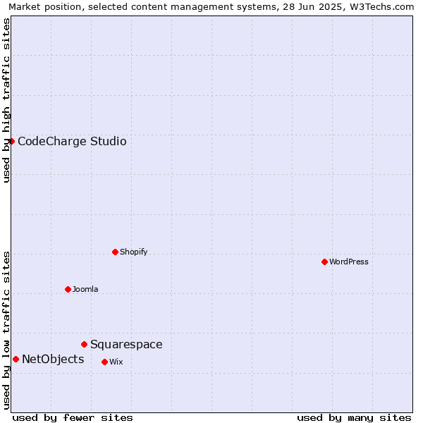This screenshot has height=423, width=423.
Task: Click the red Shopify data point
Action: (x=115, y=252)
